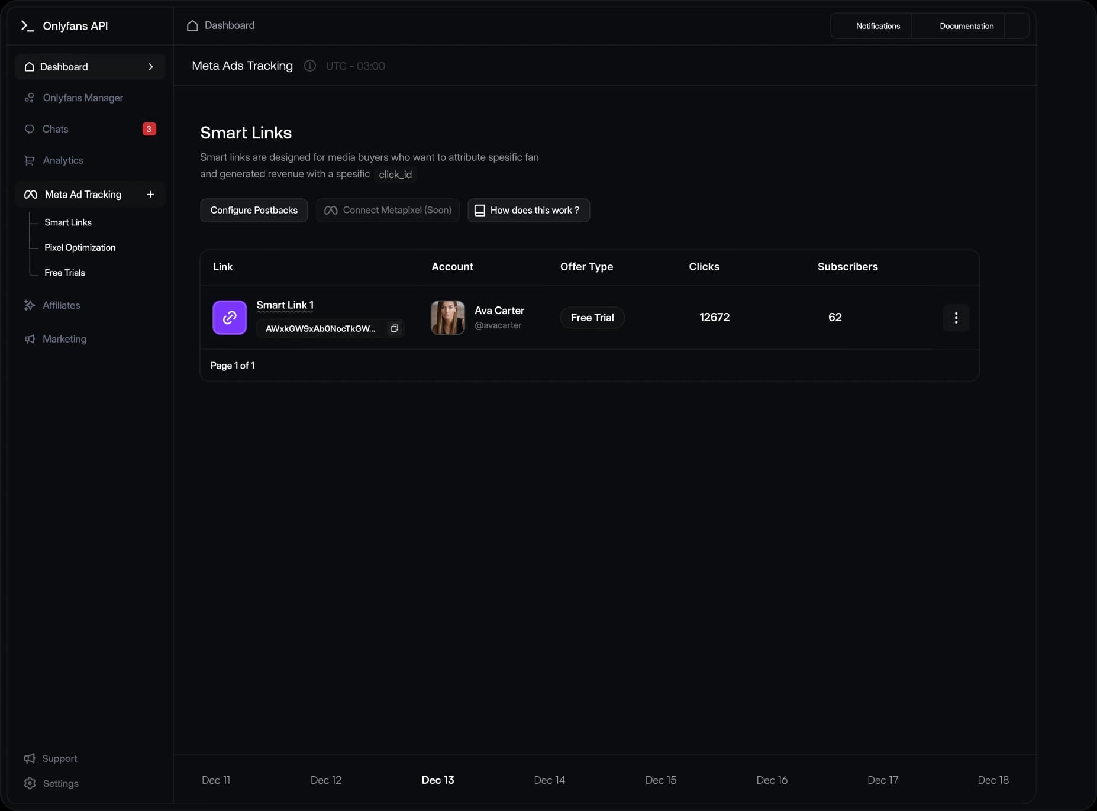Select Dec 13 on the timeline

point(438,780)
